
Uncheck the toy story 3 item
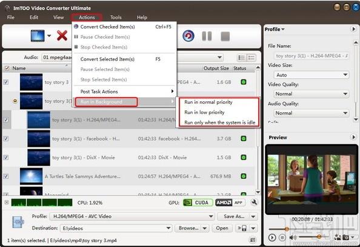coord(6,82)
